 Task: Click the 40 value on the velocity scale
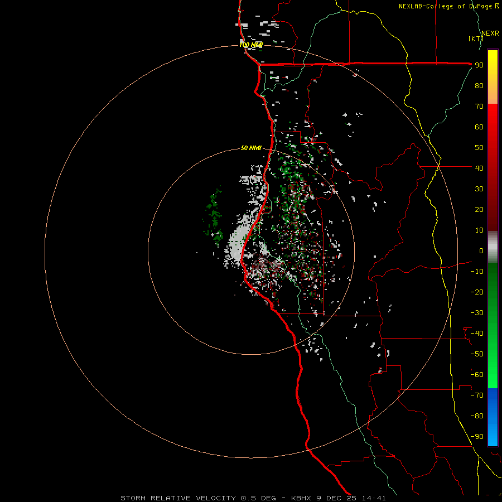click(x=479, y=168)
